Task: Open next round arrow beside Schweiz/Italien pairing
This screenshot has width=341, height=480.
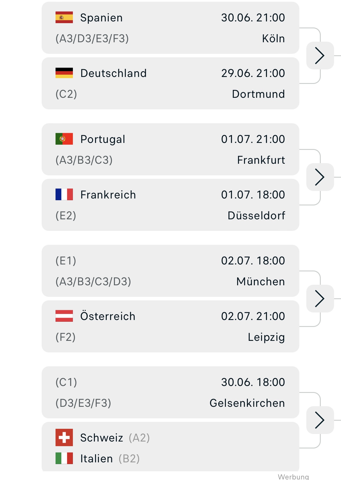Action: 320,420
